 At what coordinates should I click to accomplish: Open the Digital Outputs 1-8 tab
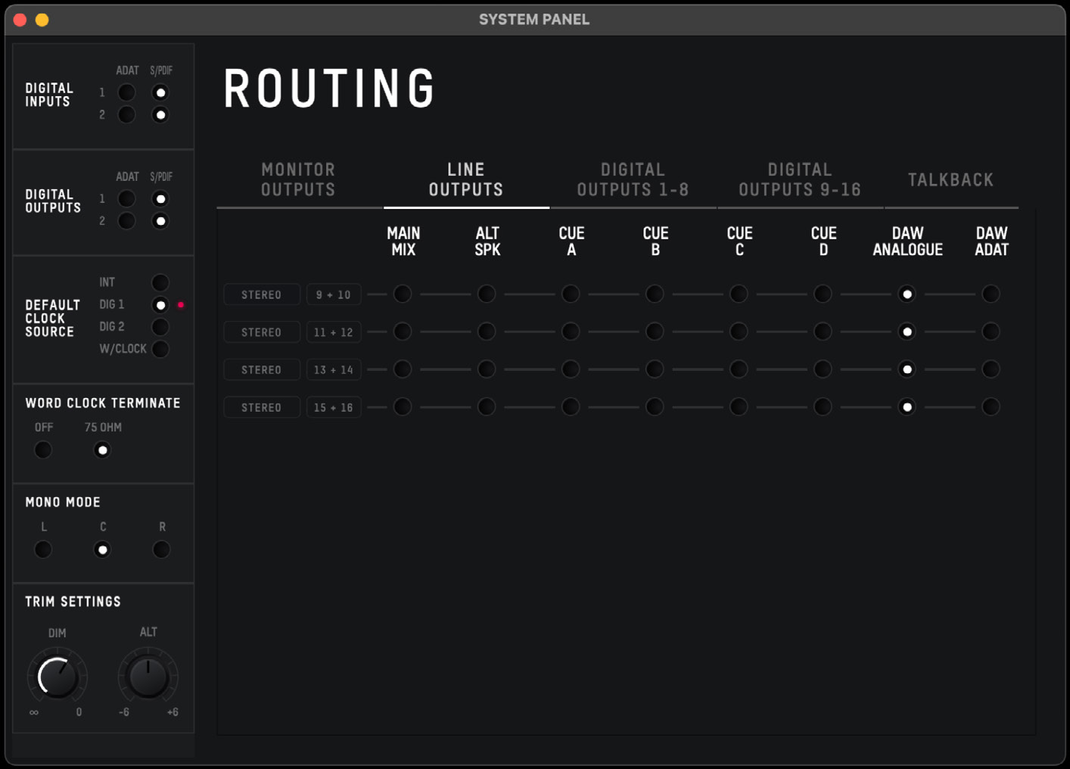click(x=633, y=180)
